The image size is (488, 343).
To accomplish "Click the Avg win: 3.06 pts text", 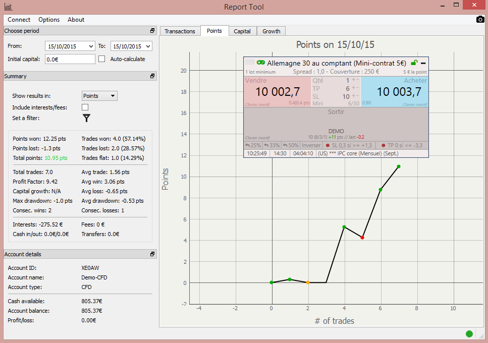I will (103, 182).
